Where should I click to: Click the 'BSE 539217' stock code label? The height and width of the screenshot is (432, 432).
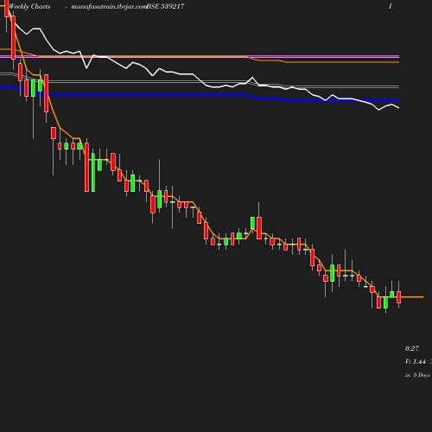[x=165, y=6]
